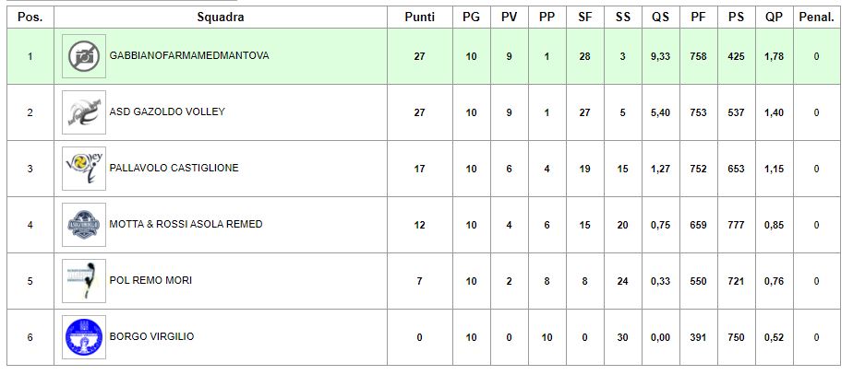Image resolution: width=853 pixels, height=375 pixels.
Task: Click the PALLAVOLO CASTIGLIONE team name
Action: click(x=174, y=168)
